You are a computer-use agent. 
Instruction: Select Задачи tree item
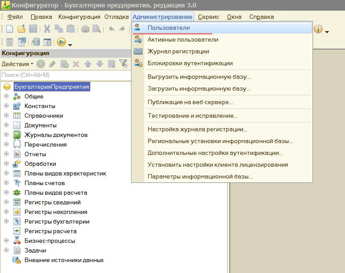pos(35,250)
